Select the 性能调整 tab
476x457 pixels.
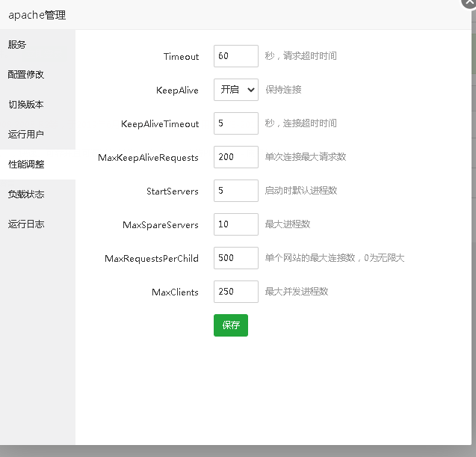pyautogui.click(x=37, y=165)
